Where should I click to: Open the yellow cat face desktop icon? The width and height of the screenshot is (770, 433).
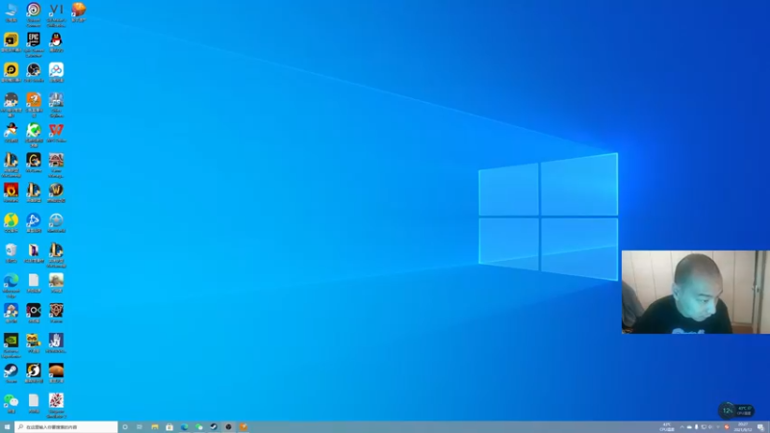pos(34,343)
